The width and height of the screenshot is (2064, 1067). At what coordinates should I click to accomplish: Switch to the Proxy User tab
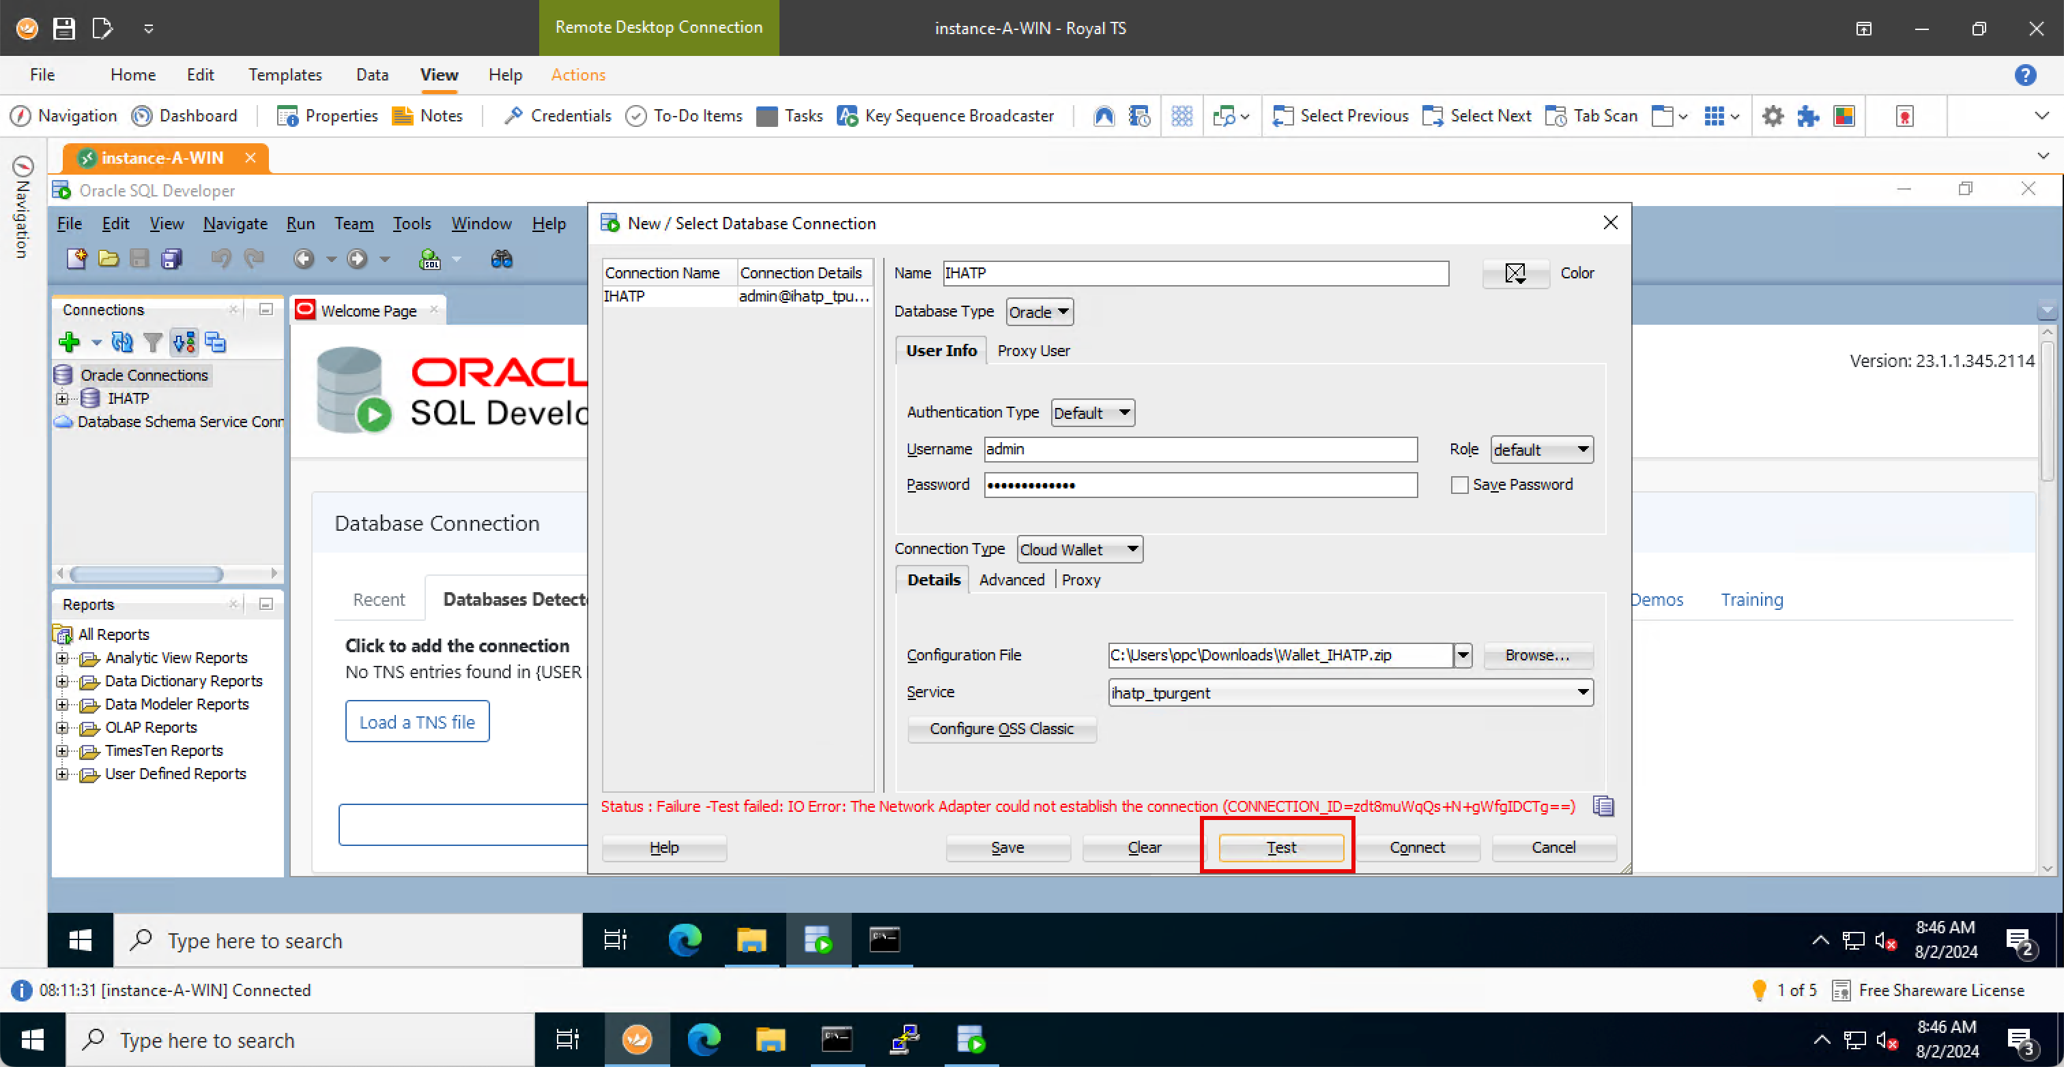click(x=1033, y=351)
